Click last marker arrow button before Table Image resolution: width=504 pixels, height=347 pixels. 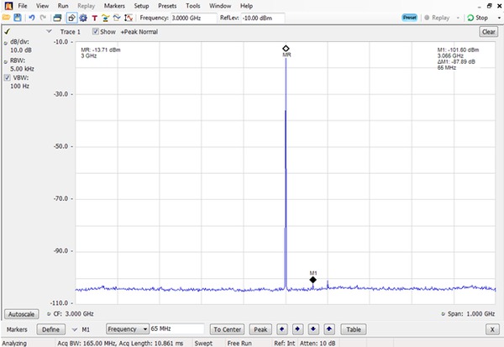coord(329,329)
